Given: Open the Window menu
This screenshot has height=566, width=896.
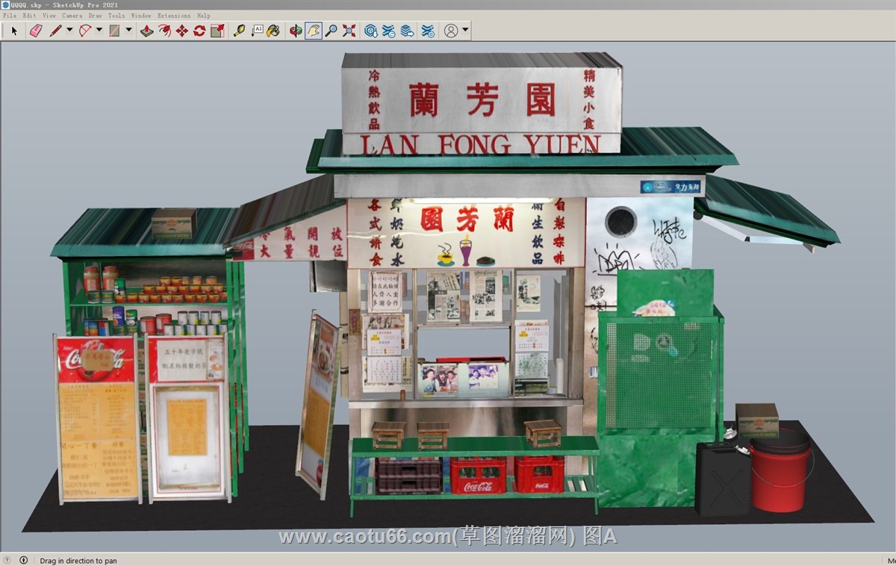Looking at the screenshot, I should click(141, 15).
